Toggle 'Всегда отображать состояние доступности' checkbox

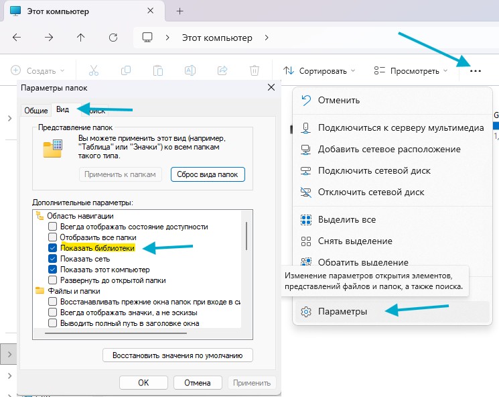coord(52,227)
